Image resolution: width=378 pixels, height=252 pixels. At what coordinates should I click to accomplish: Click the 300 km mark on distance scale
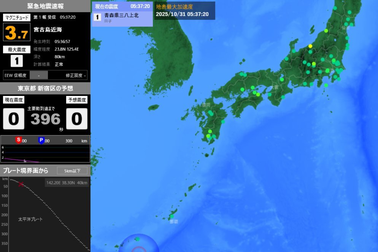pyautogui.click(x=69, y=141)
